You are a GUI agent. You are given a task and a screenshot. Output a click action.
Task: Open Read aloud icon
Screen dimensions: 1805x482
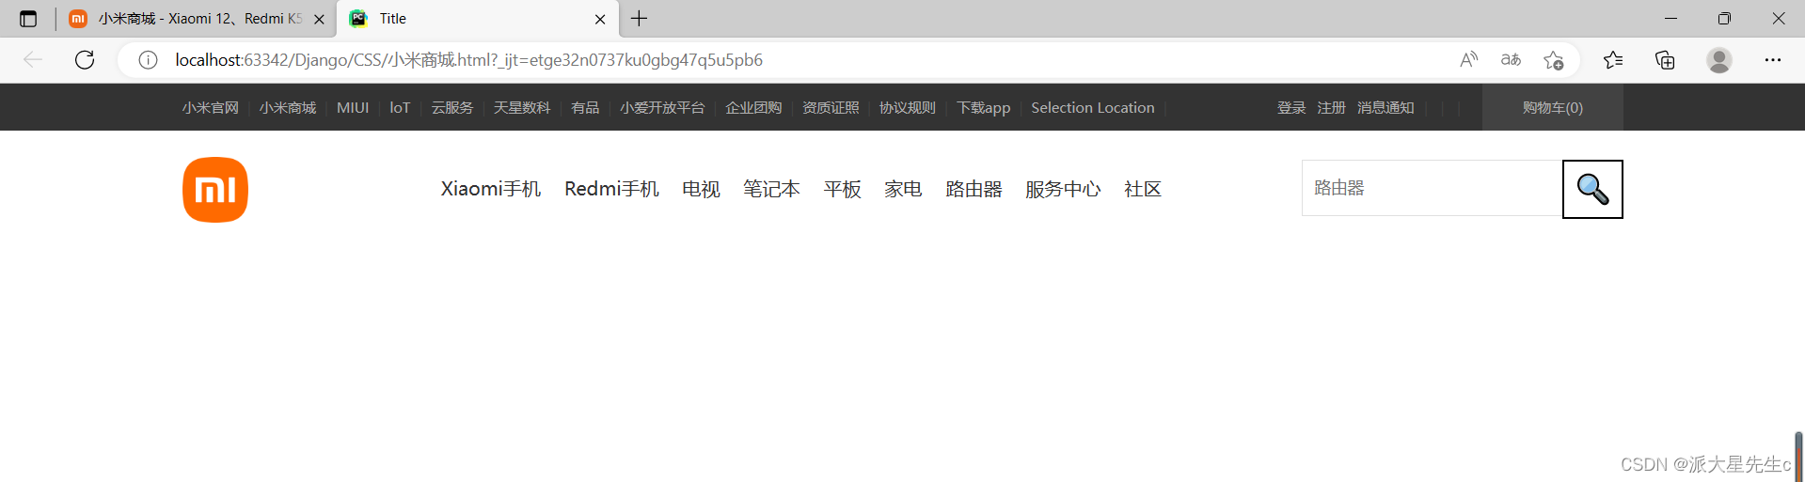tap(1468, 60)
